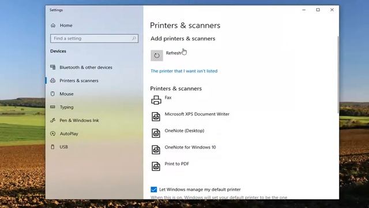Viewport: 369px width, 208px height.
Task: Close the Settings window
Action: (x=332, y=10)
